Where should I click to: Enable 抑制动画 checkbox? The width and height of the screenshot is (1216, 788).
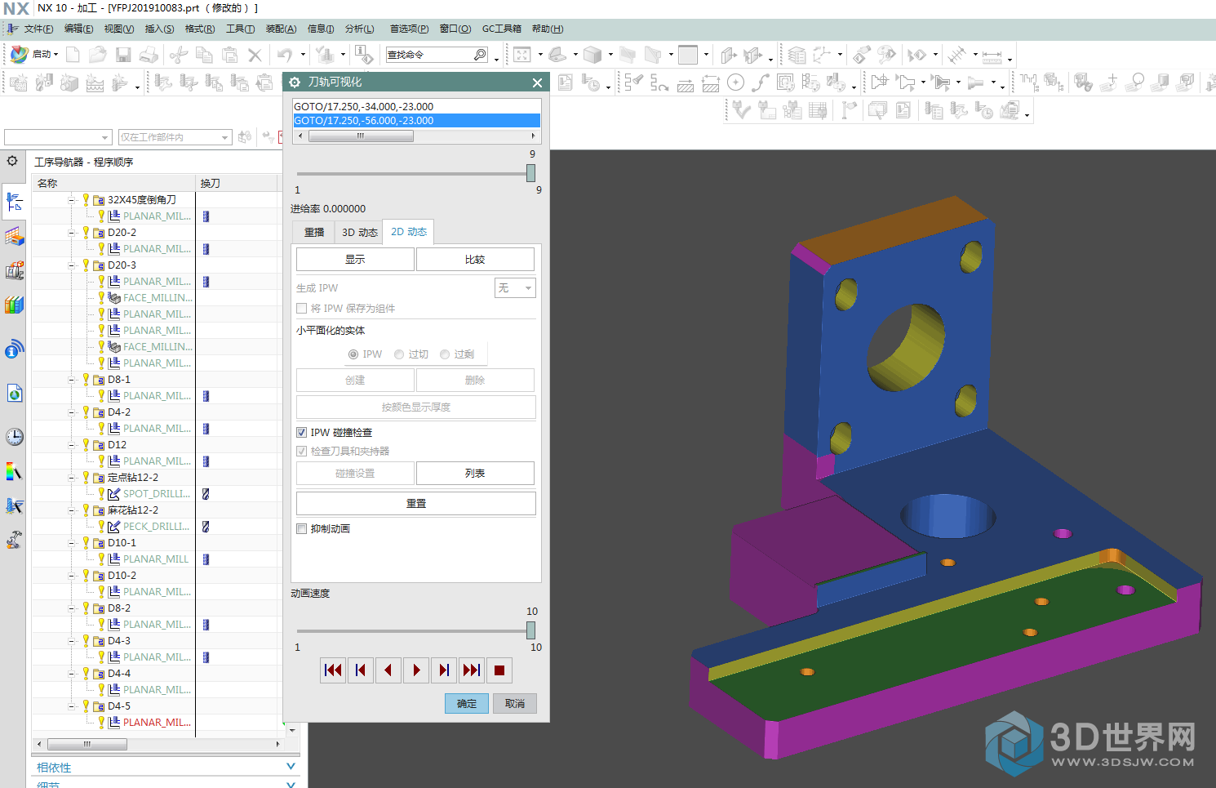pos(302,529)
